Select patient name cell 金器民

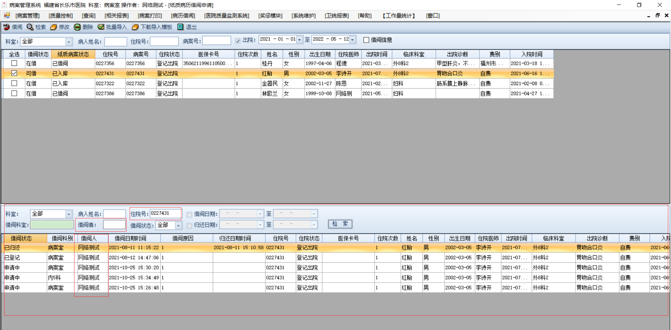pos(272,84)
